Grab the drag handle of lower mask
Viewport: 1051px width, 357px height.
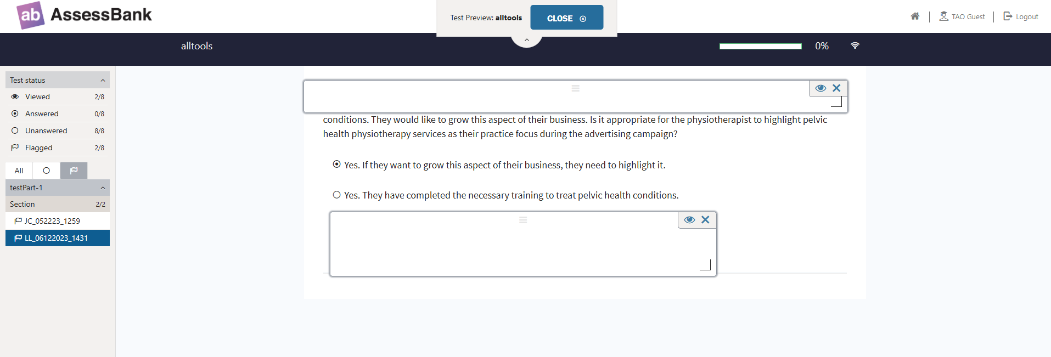coord(523,219)
